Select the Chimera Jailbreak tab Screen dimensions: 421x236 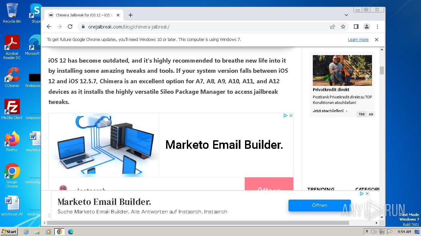click(84, 15)
